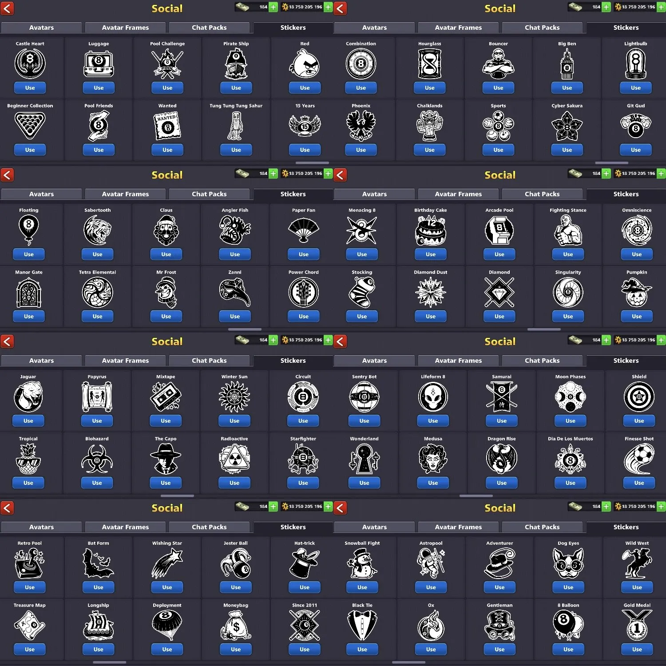Click the "Treasure Map" sticker label
666x666 pixels.
coord(30,605)
